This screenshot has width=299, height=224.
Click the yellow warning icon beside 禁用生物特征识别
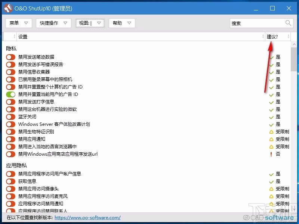pyautogui.click(x=271, y=131)
